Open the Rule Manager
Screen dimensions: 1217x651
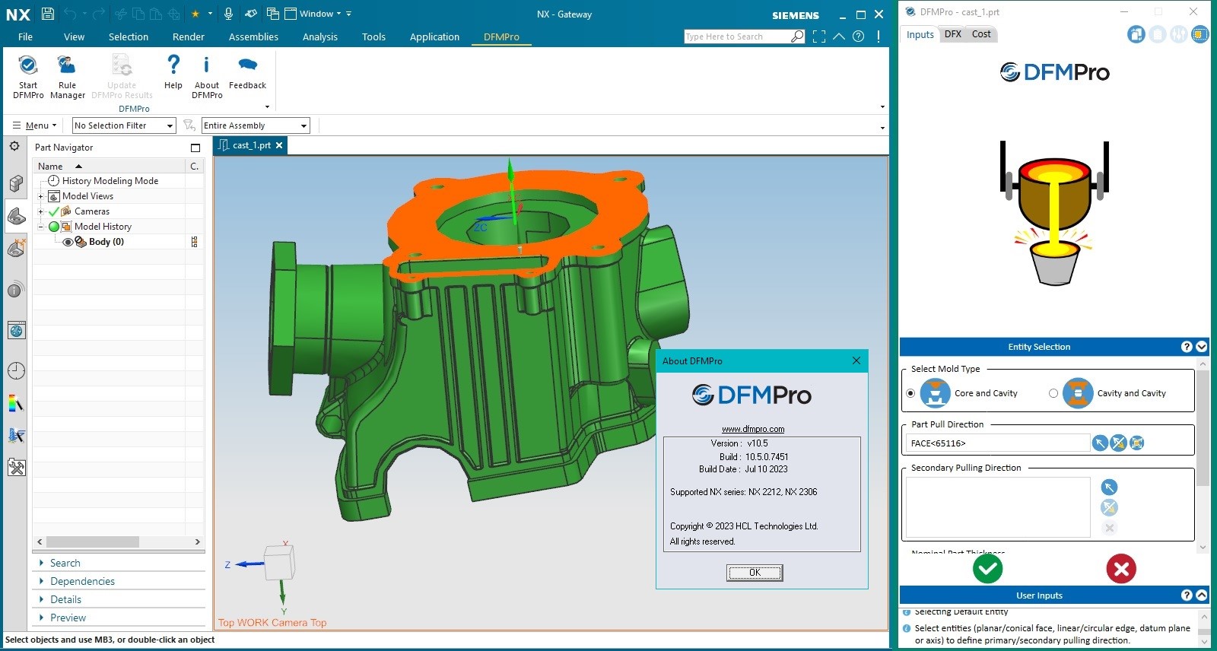(x=68, y=76)
